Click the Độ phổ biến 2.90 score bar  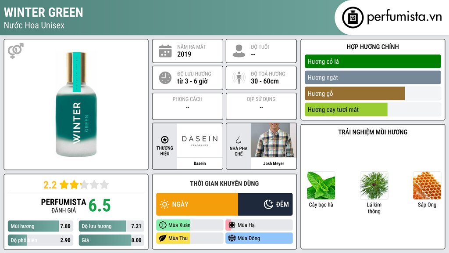click(40, 240)
